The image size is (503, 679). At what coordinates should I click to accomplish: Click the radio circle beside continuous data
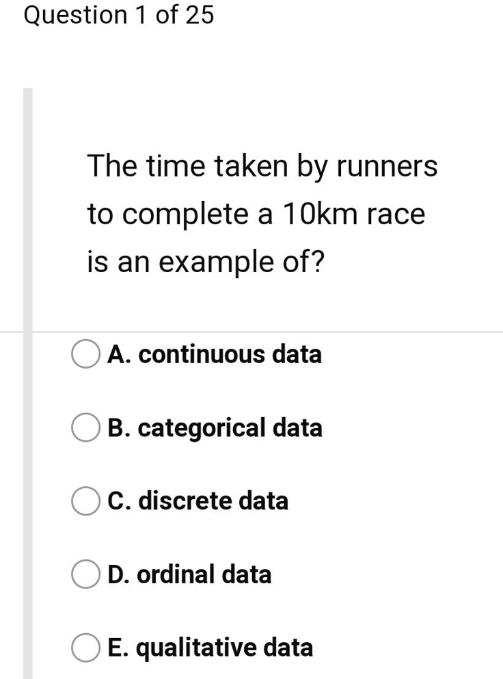86,354
